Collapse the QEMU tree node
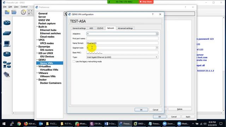 [37, 60]
